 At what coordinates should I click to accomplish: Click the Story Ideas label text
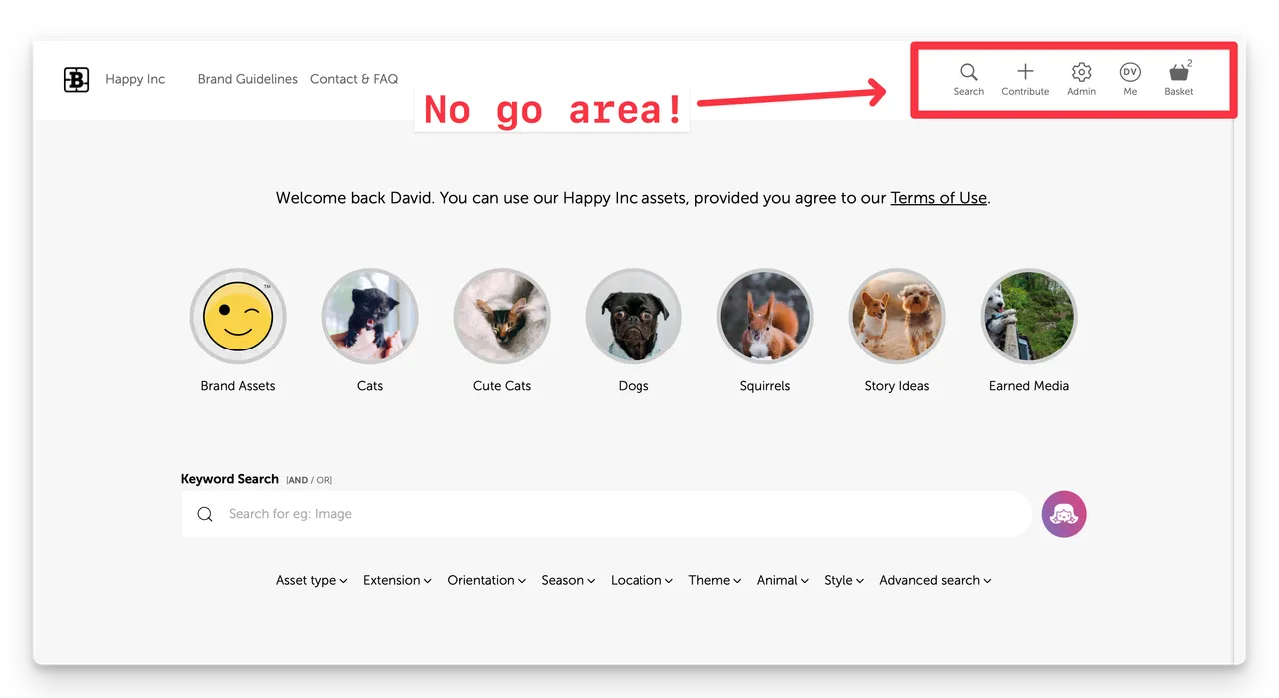897,386
